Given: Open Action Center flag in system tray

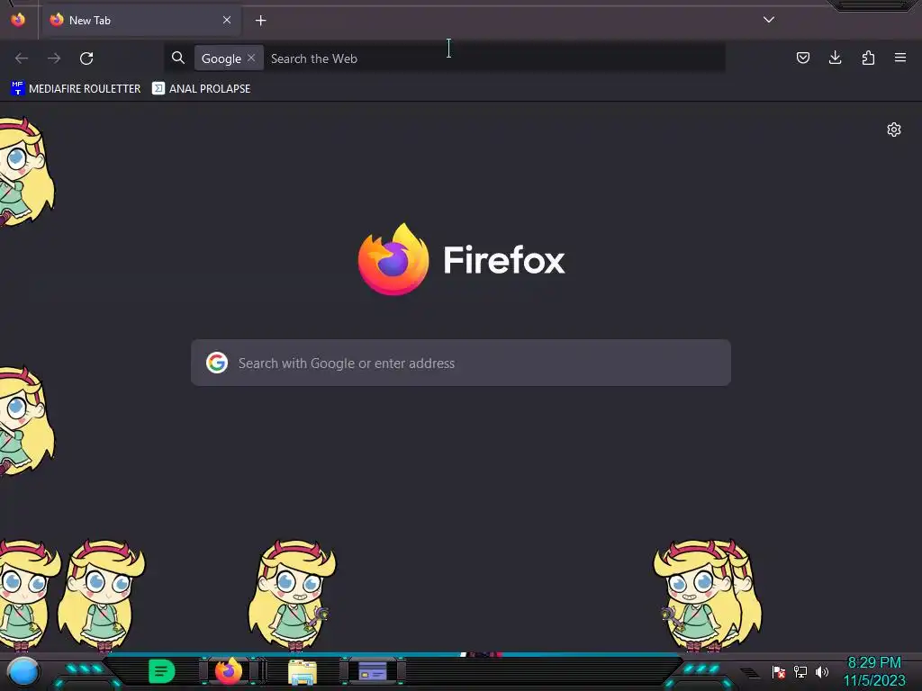Looking at the screenshot, I should pyautogui.click(x=779, y=672).
